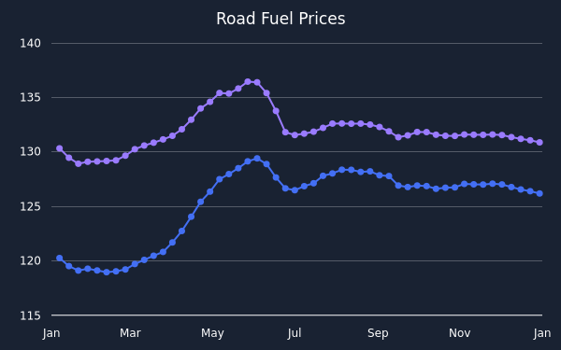Click the Jan label starting the x-axis

[x=51, y=333]
